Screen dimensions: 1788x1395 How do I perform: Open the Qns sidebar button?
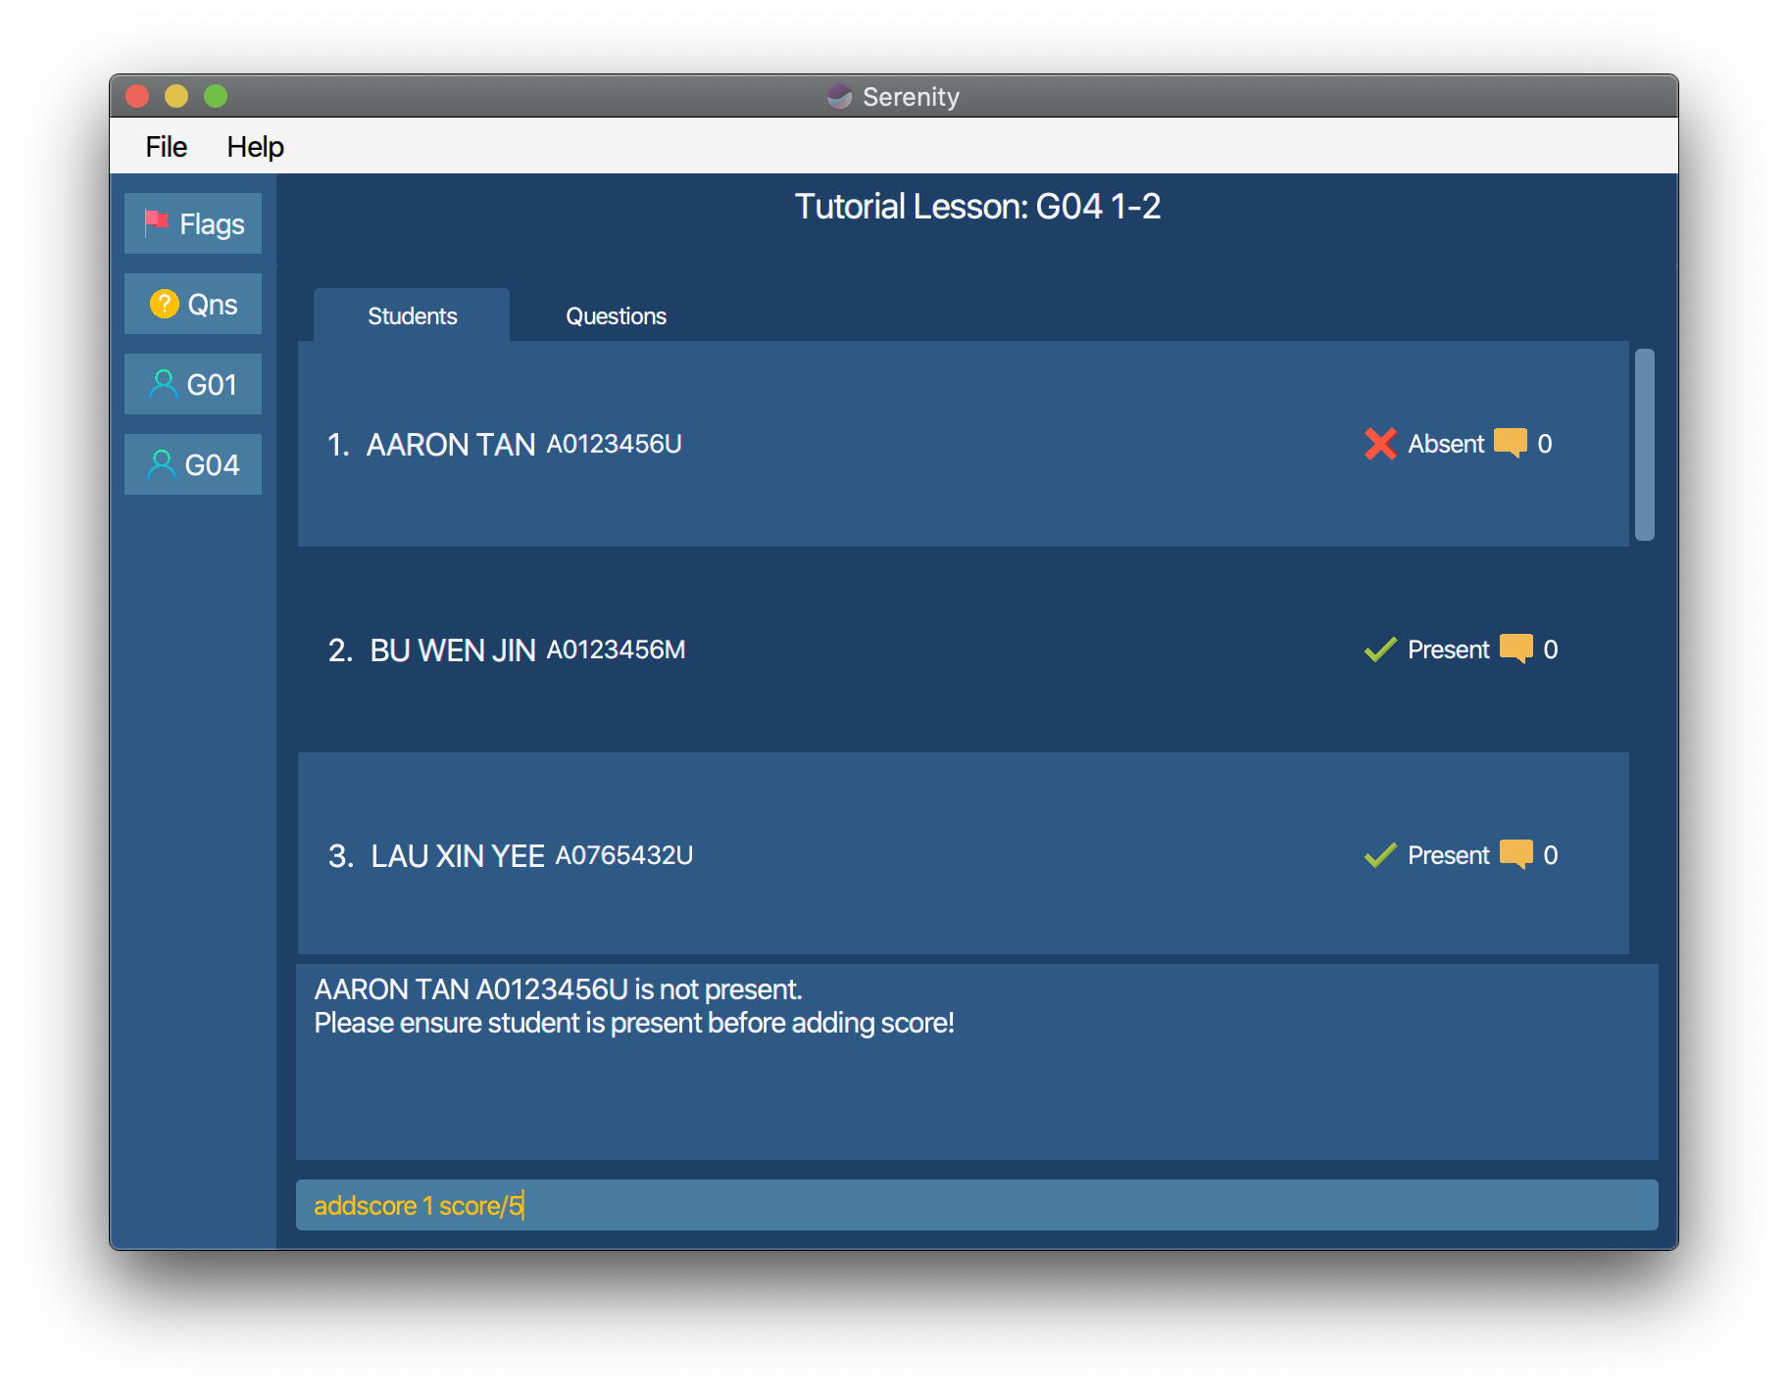point(193,304)
